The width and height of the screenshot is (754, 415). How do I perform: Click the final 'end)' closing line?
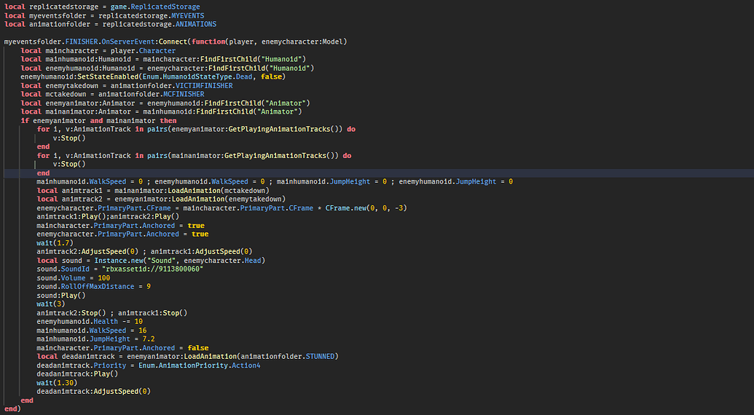point(12,409)
